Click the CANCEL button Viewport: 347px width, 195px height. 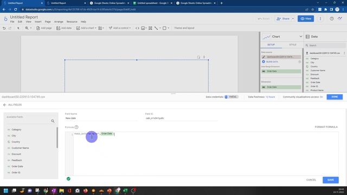(x=311, y=180)
